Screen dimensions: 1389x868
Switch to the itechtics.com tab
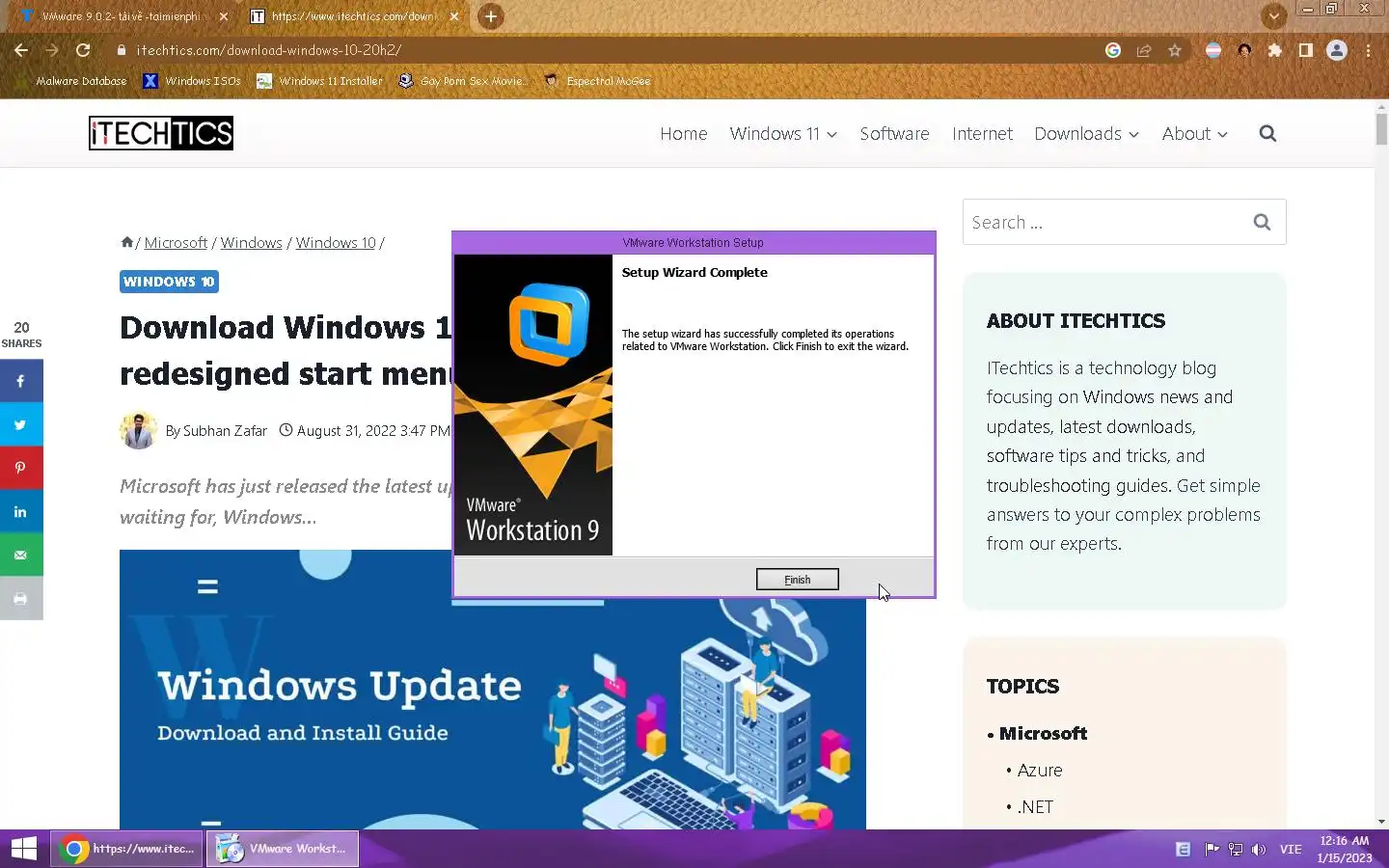click(353, 16)
